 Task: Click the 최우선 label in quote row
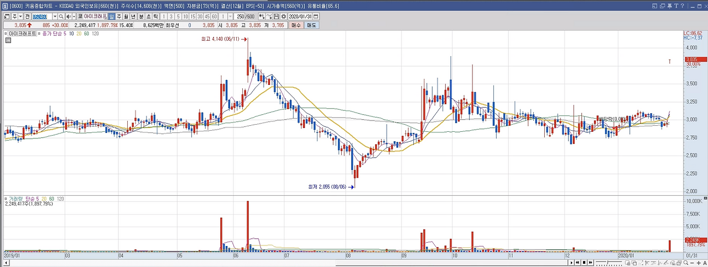pyautogui.click(x=172, y=25)
